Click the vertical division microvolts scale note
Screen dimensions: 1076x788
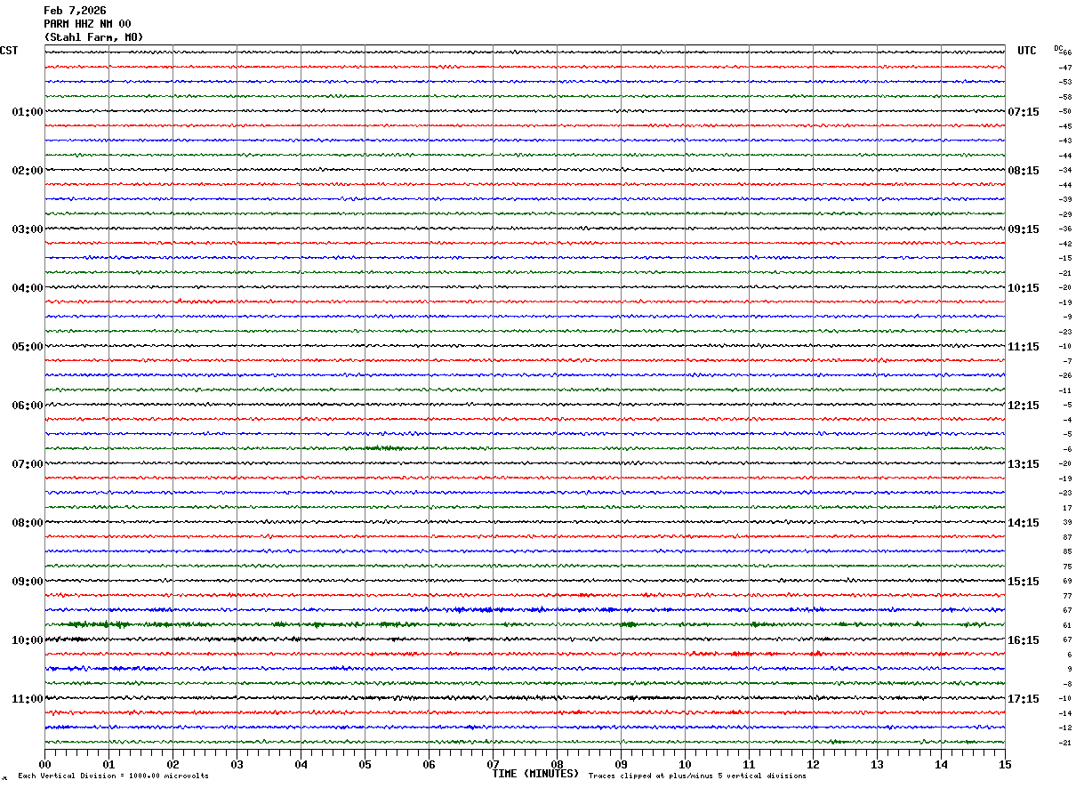[x=113, y=776]
